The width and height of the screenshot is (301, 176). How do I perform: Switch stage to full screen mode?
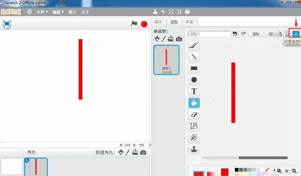point(7,24)
